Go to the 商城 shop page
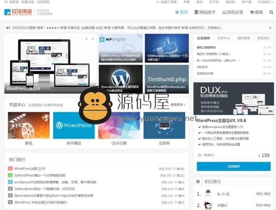276x210 pixels. click(x=256, y=12)
